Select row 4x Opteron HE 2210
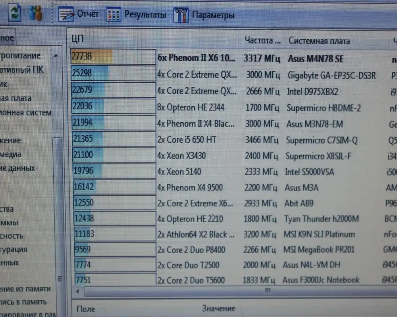Viewport: 397px width, 317px height. click(235, 219)
